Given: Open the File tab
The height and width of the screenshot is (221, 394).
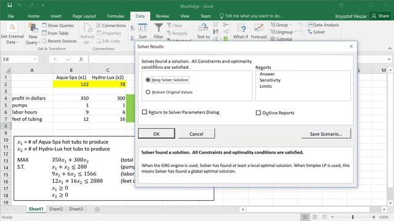Looking at the screenshot, I should click(x=11, y=16).
